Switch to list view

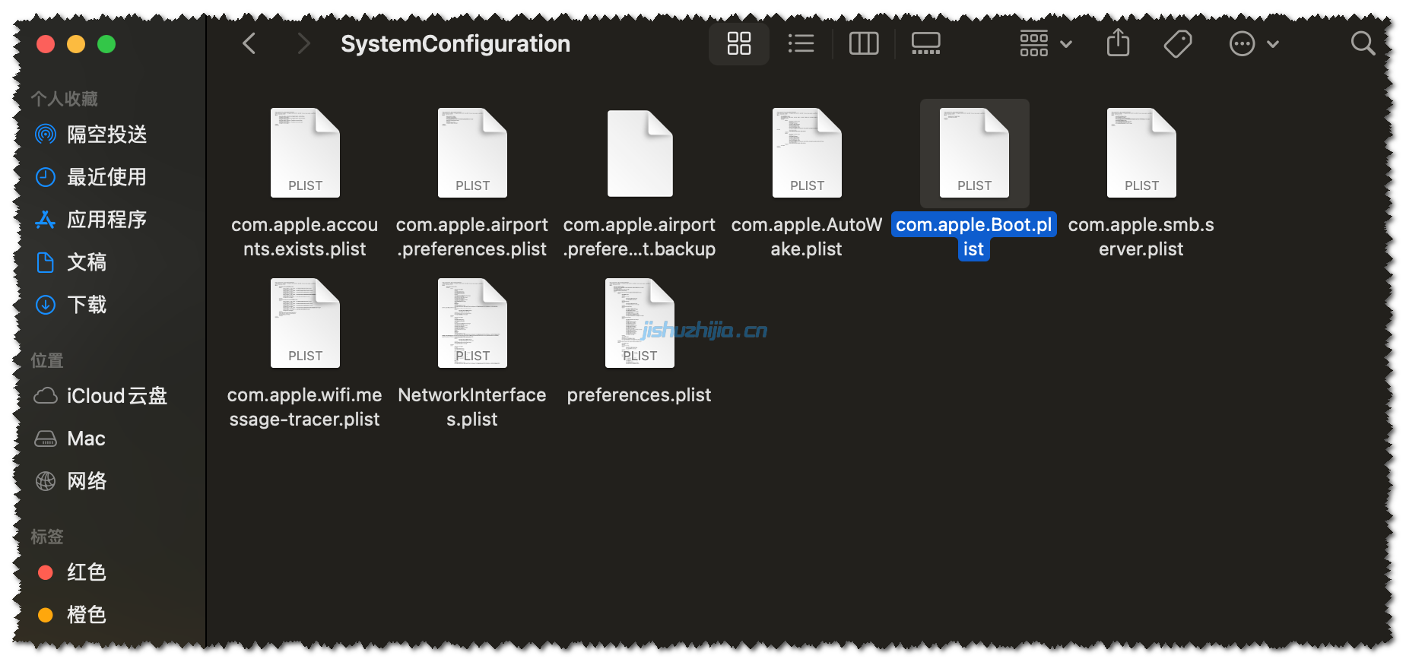click(801, 43)
